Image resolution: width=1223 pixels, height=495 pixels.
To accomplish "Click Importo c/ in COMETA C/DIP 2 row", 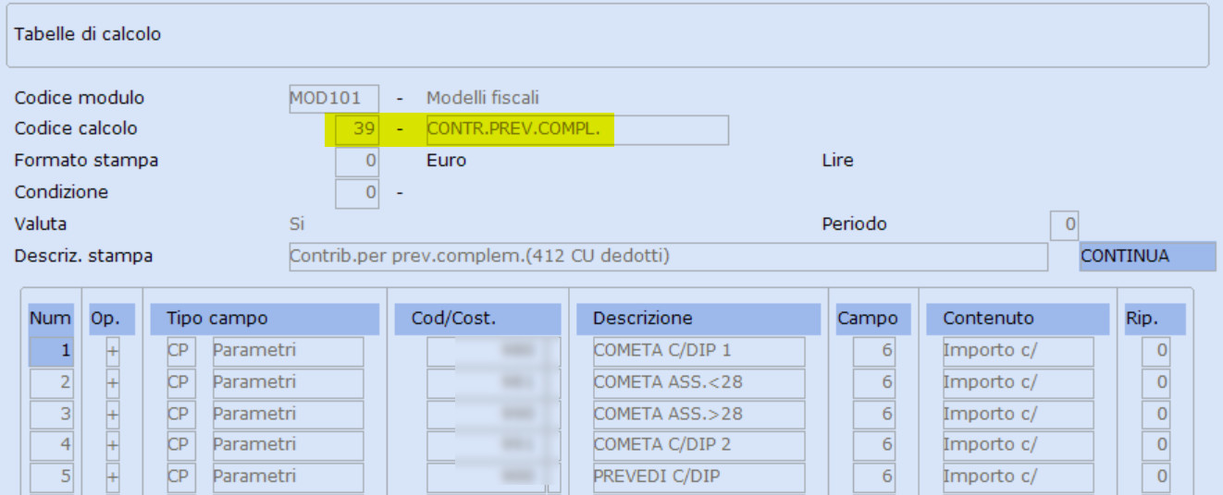I will (x=1018, y=446).
